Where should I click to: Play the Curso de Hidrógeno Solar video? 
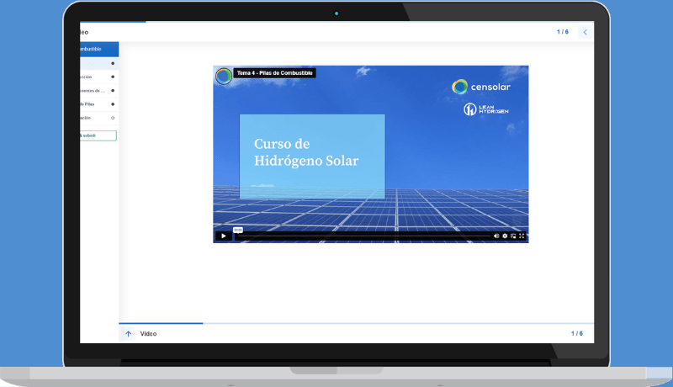223,236
